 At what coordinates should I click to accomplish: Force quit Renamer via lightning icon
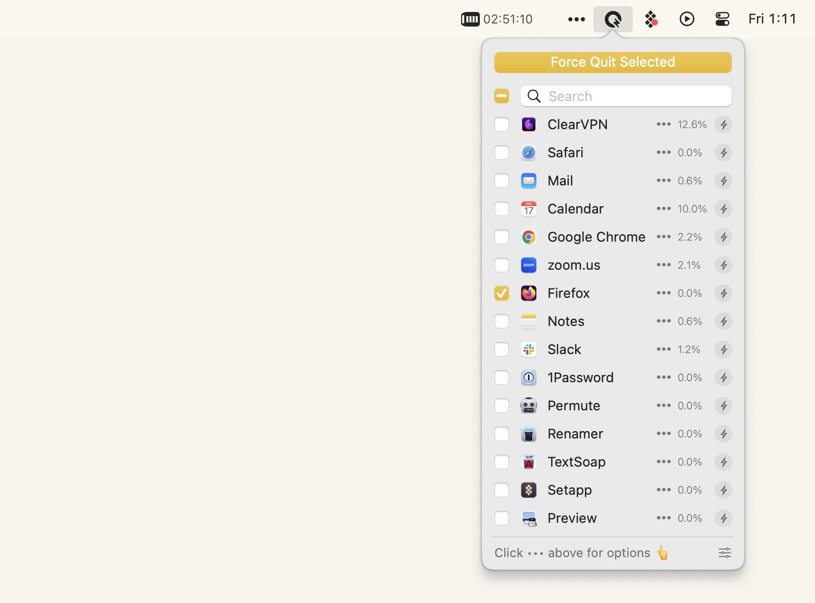pos(723,434)
